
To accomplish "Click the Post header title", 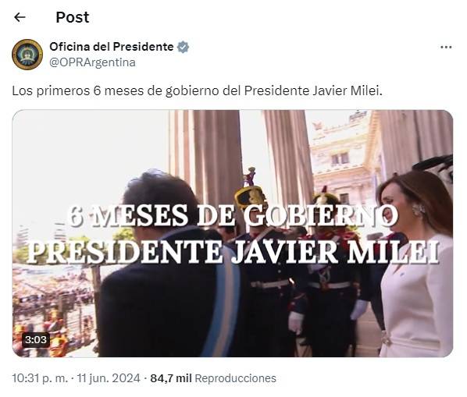I will coord(73,17).
